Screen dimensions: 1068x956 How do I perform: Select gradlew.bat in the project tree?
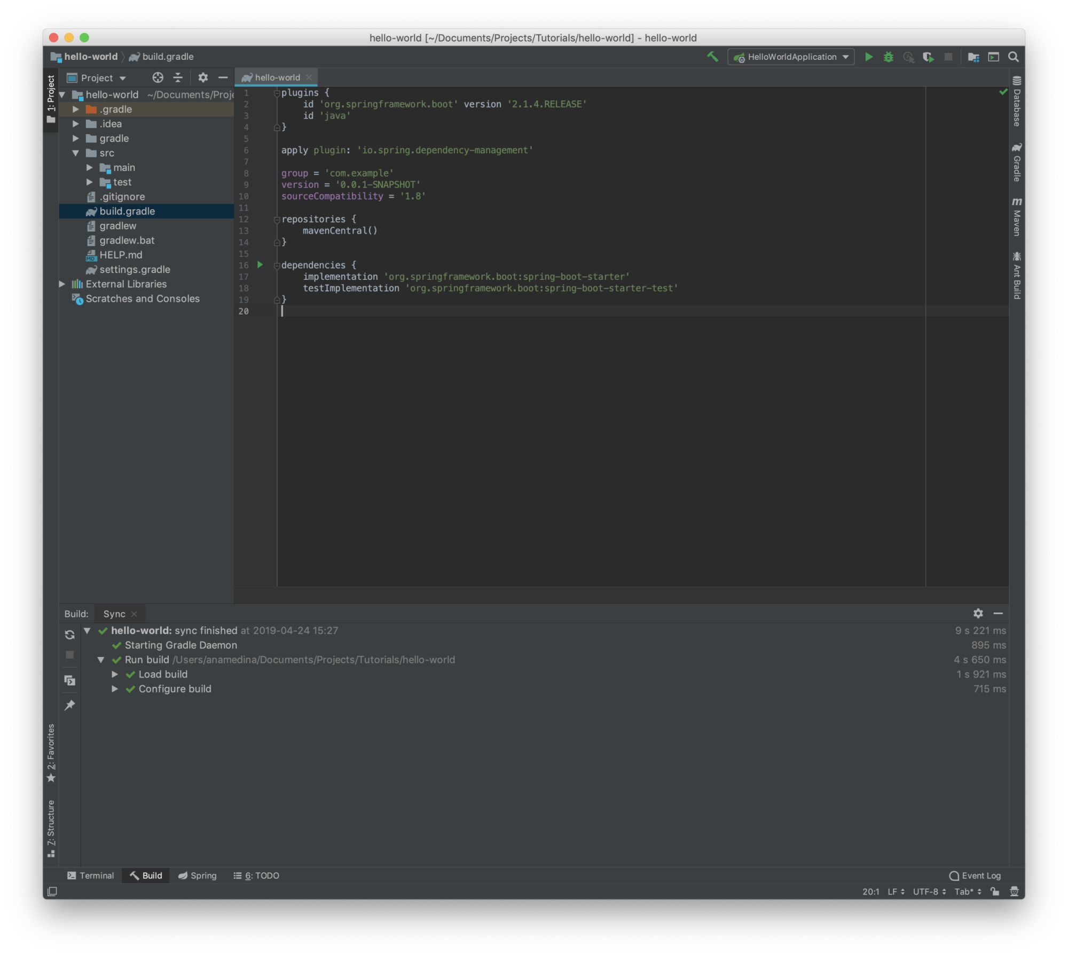[x=146, y=240]
